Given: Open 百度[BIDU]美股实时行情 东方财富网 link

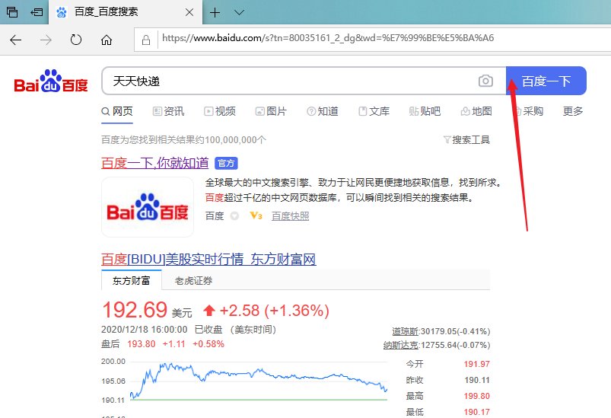Looking at the screenshot, I should click(208, 260).
